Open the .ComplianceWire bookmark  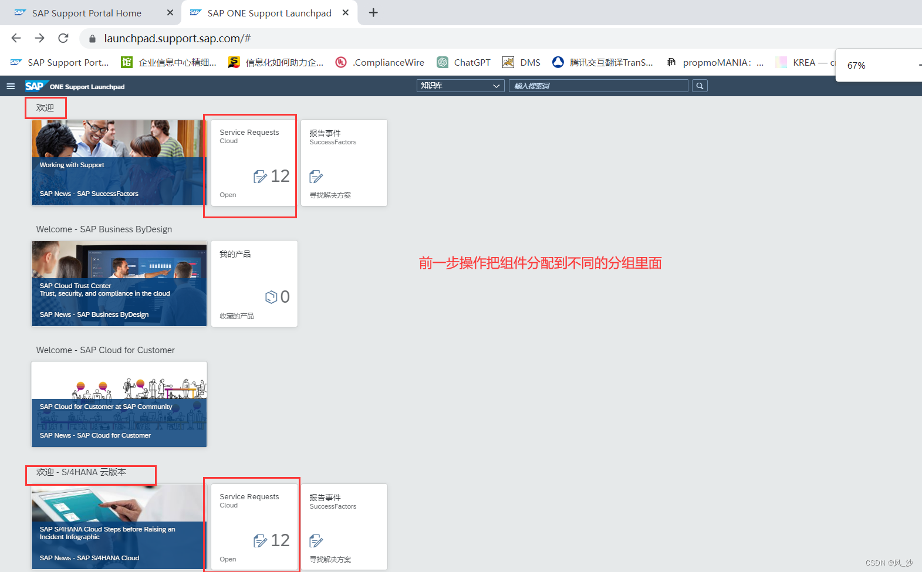(x=380, y=62)
